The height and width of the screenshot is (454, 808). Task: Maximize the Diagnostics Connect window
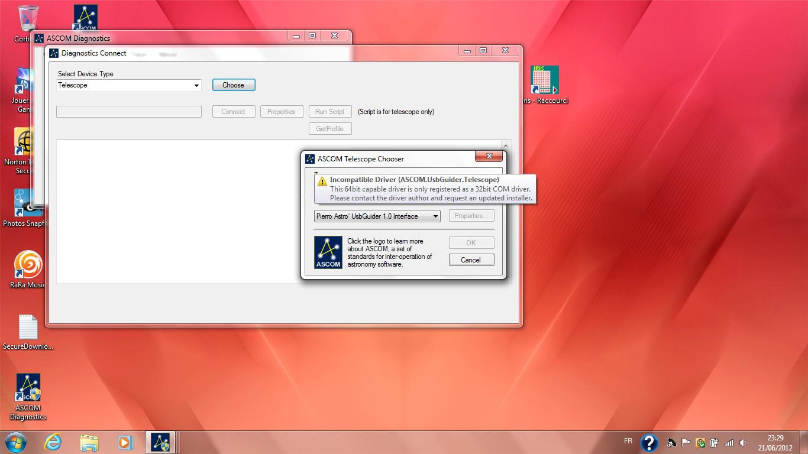pyautogui.click(x=483, y=51)
